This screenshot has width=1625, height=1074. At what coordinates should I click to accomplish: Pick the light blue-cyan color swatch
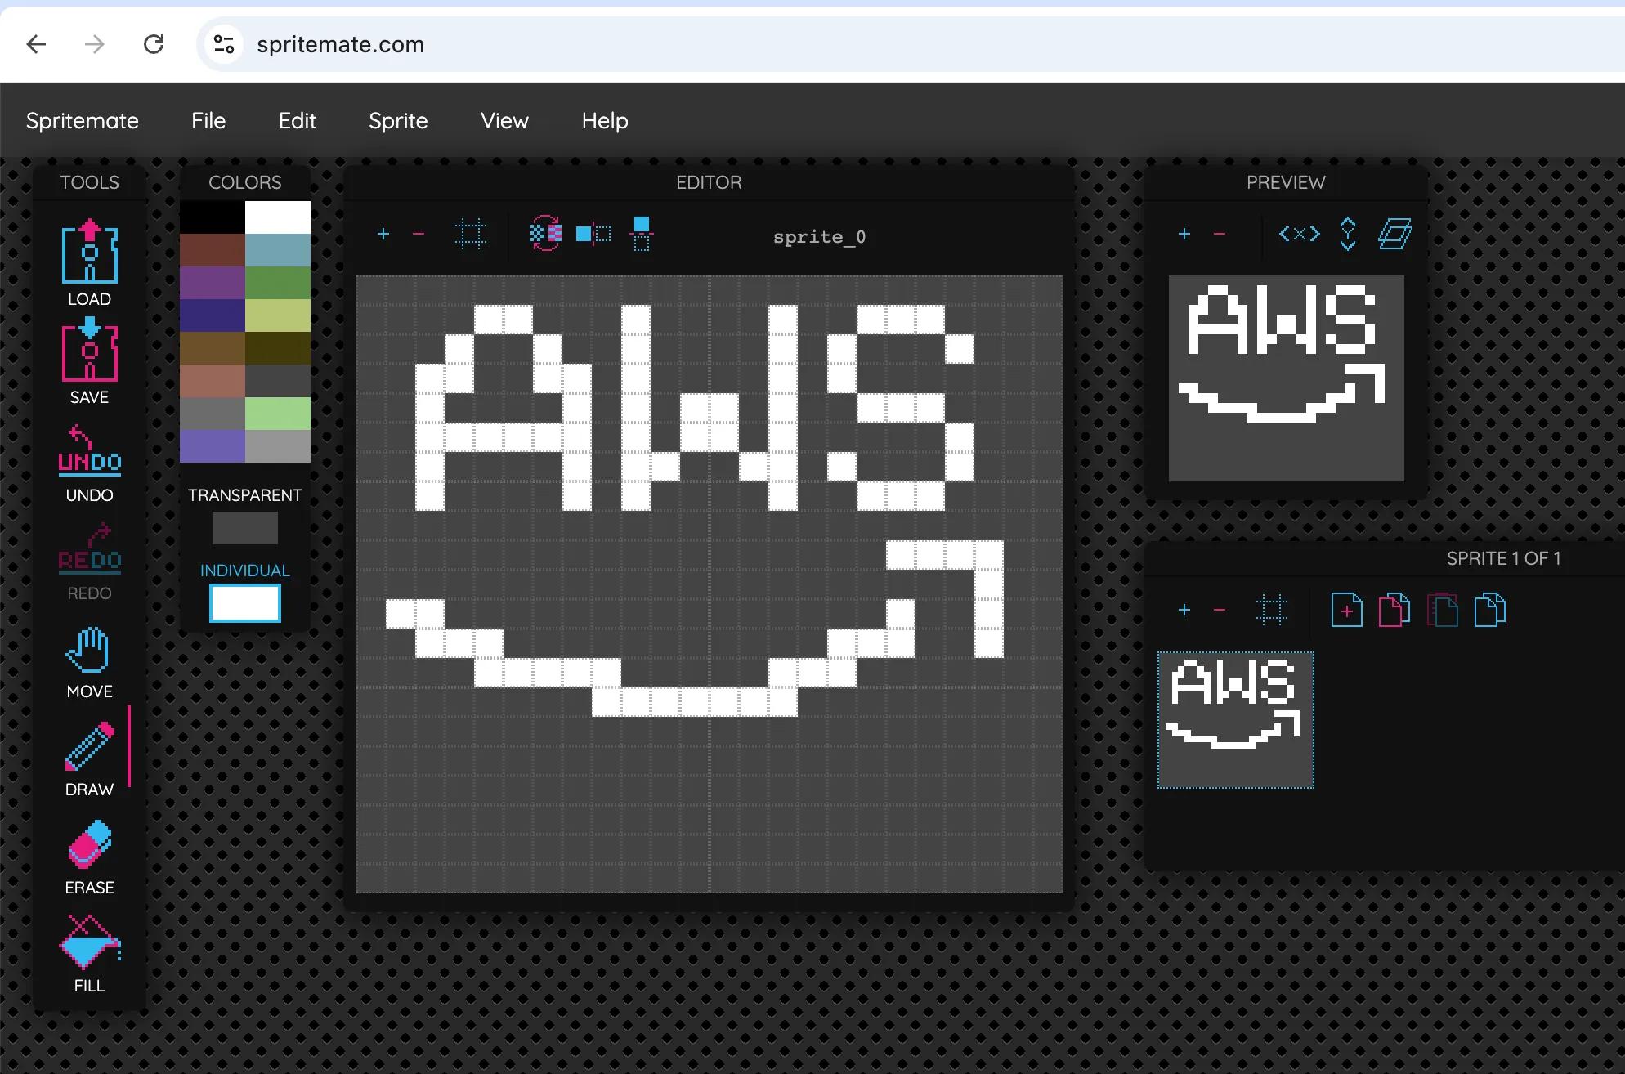click(x=278, y=250)
